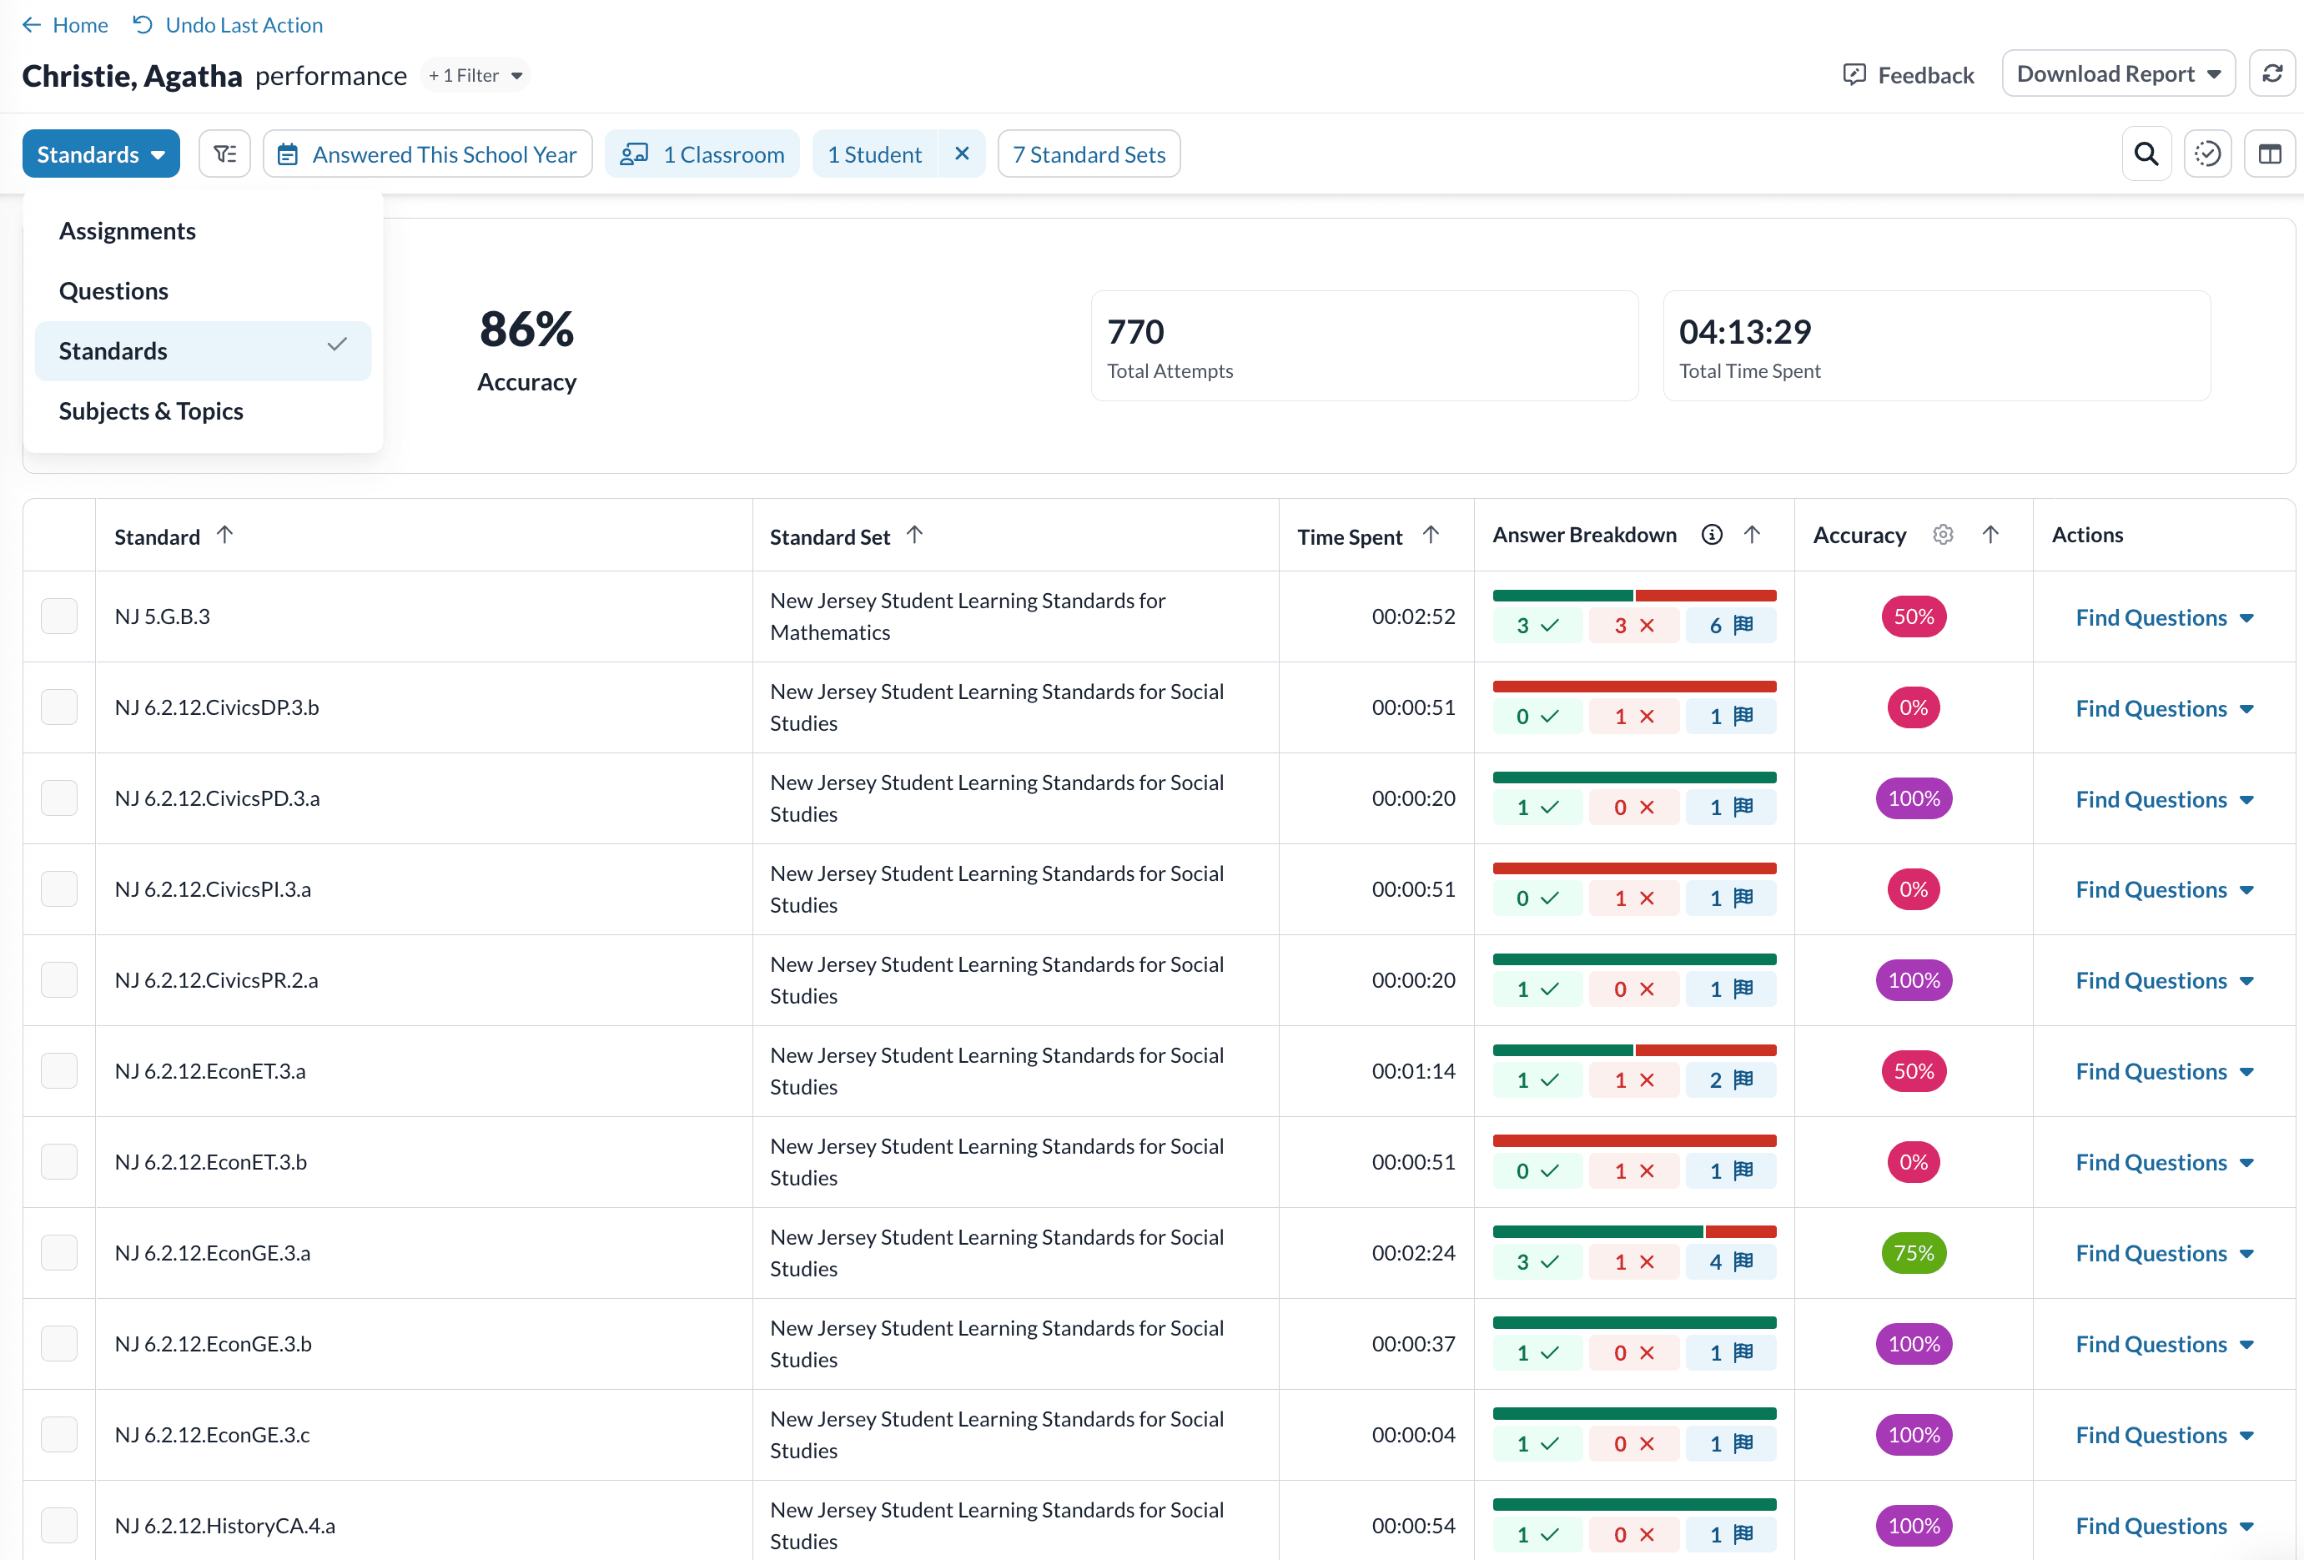Viewport: 2304px width, 1560px height.
Task: Expand Find Questions for NJ 6.2.12.EconET.3.a
Action: click(2164, 1071)
